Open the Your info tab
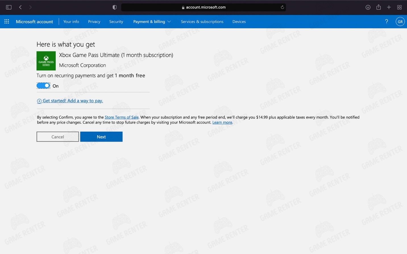407x254 pixels. 71,22
